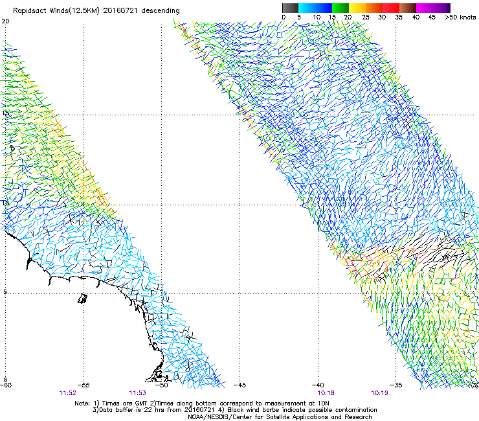Image resolution: width=479 pixels, height=421 pixels.
Task: Click the longitude label '-35'
Action: coord(396,385)
